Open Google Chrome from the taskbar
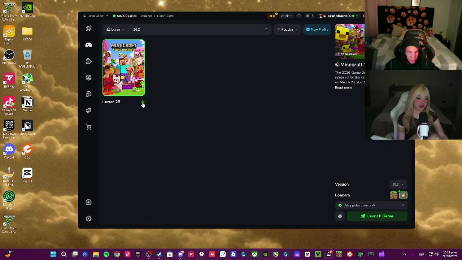This screenshot has height=260, width=462. (x=117, y=254)
